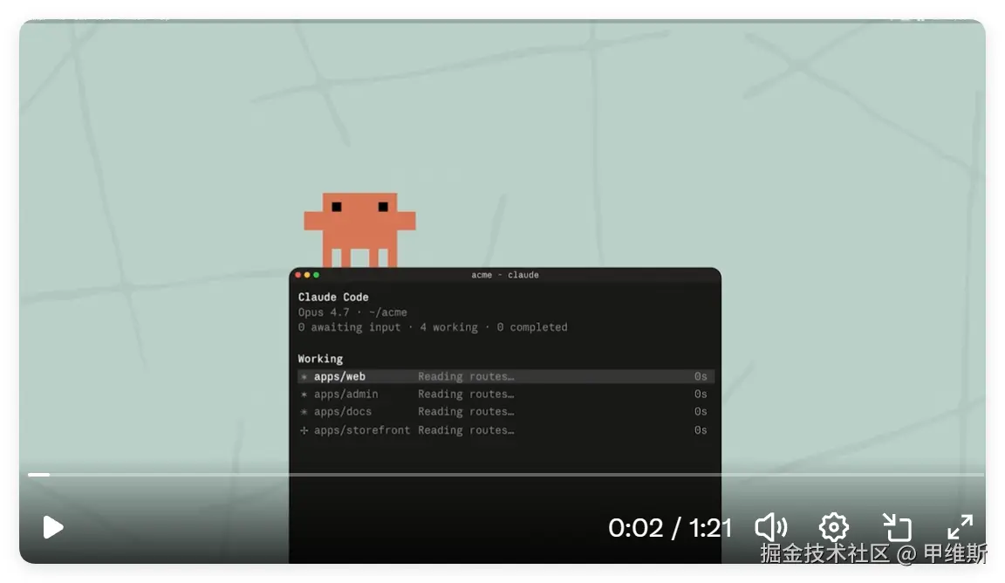1005x583 pixels.
Task: Click 'Reading routes…' on apps/admin row
Action: 466,394
